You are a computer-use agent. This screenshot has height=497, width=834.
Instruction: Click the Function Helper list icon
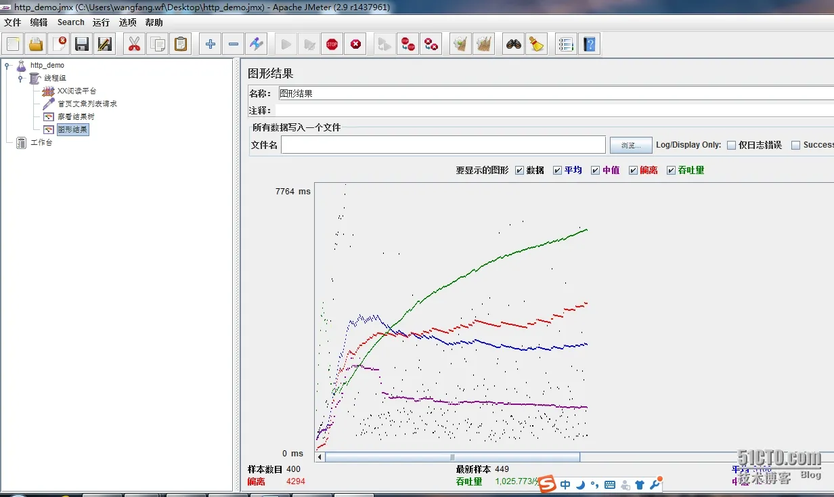click(x=566, y=44)
